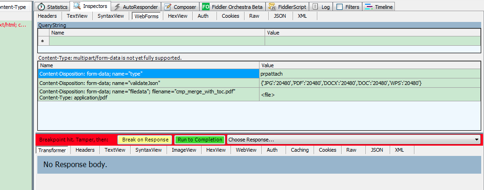Click the Inspectors magnifier icon
Screen dimensions: 484x190
77,7
